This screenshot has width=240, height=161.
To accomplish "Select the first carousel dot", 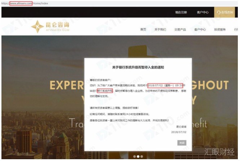I will point(134,156).
